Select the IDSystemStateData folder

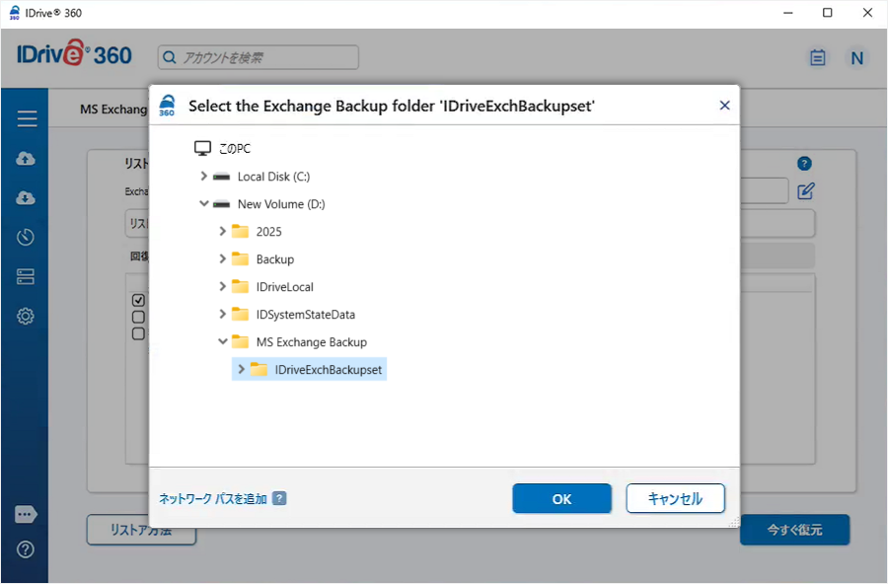coord(305,315)
